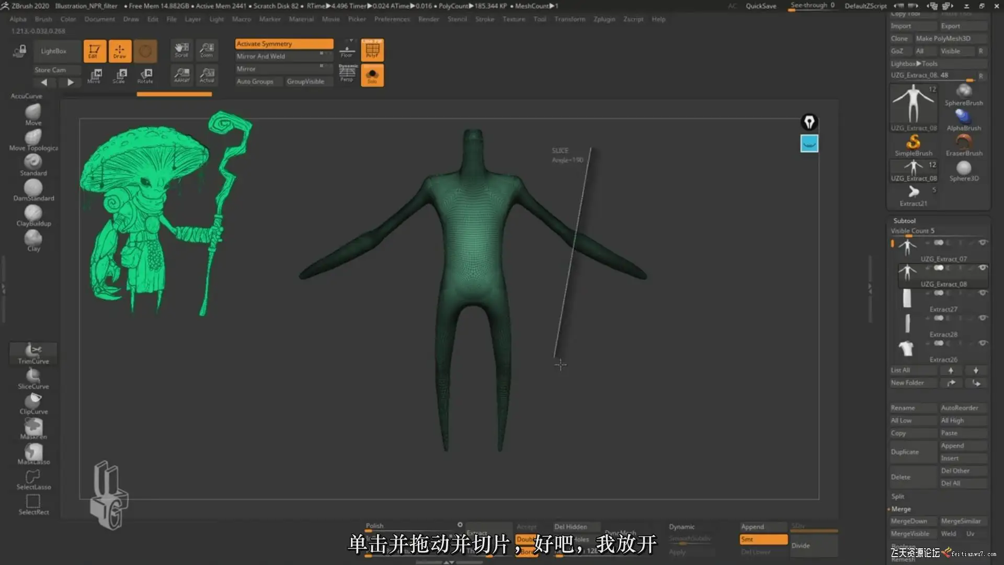
Task: Select the ClipCurve brush
Action: pyautogui.click(x=33, y=401)
